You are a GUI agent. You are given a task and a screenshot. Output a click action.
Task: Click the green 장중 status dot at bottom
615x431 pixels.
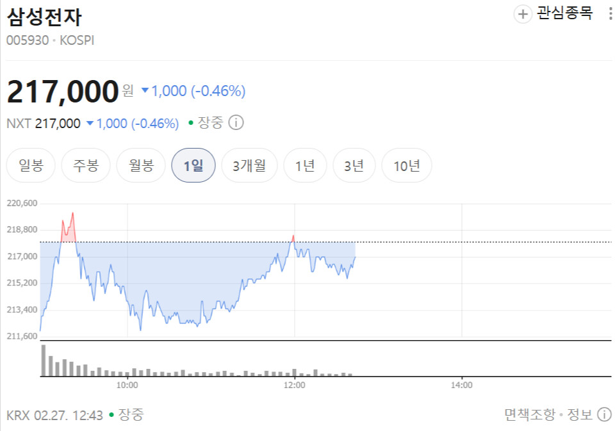(x=111, y=415)
